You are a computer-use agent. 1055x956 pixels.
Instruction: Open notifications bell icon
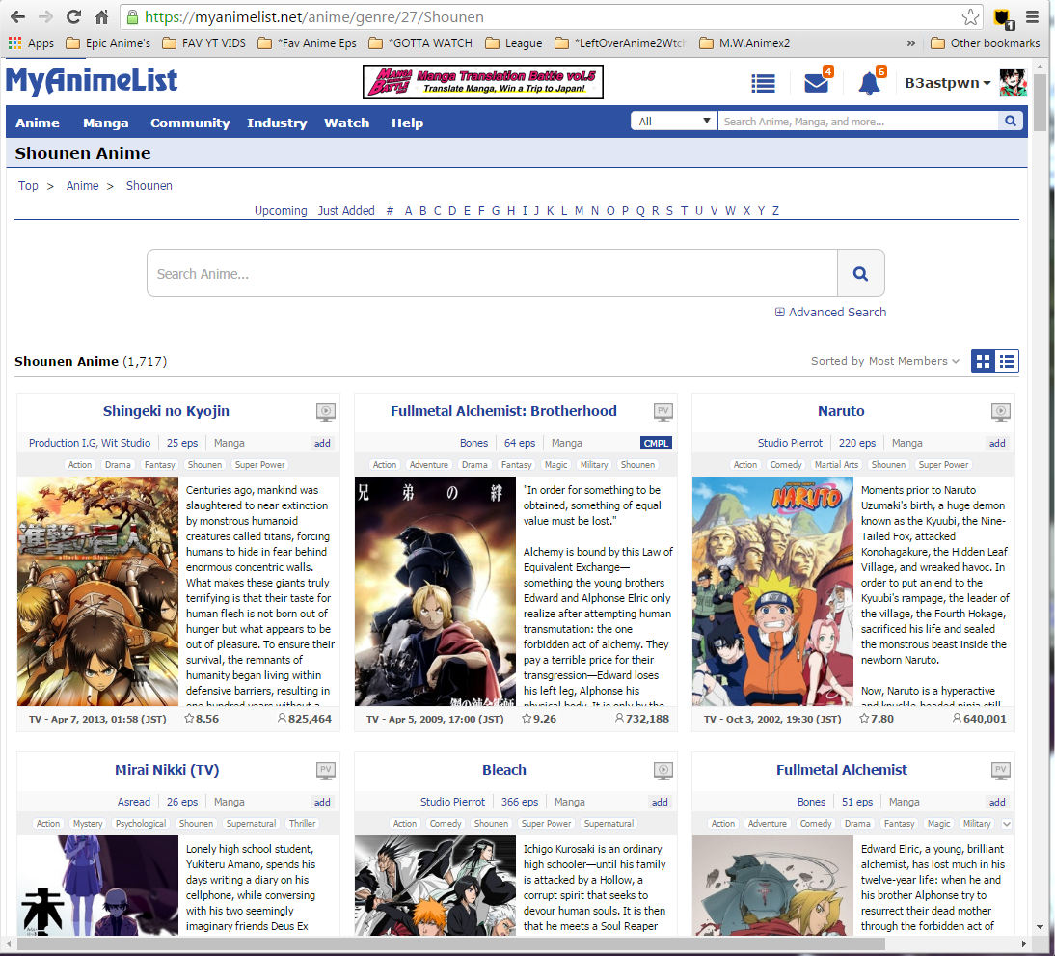(x=869, y=84)
